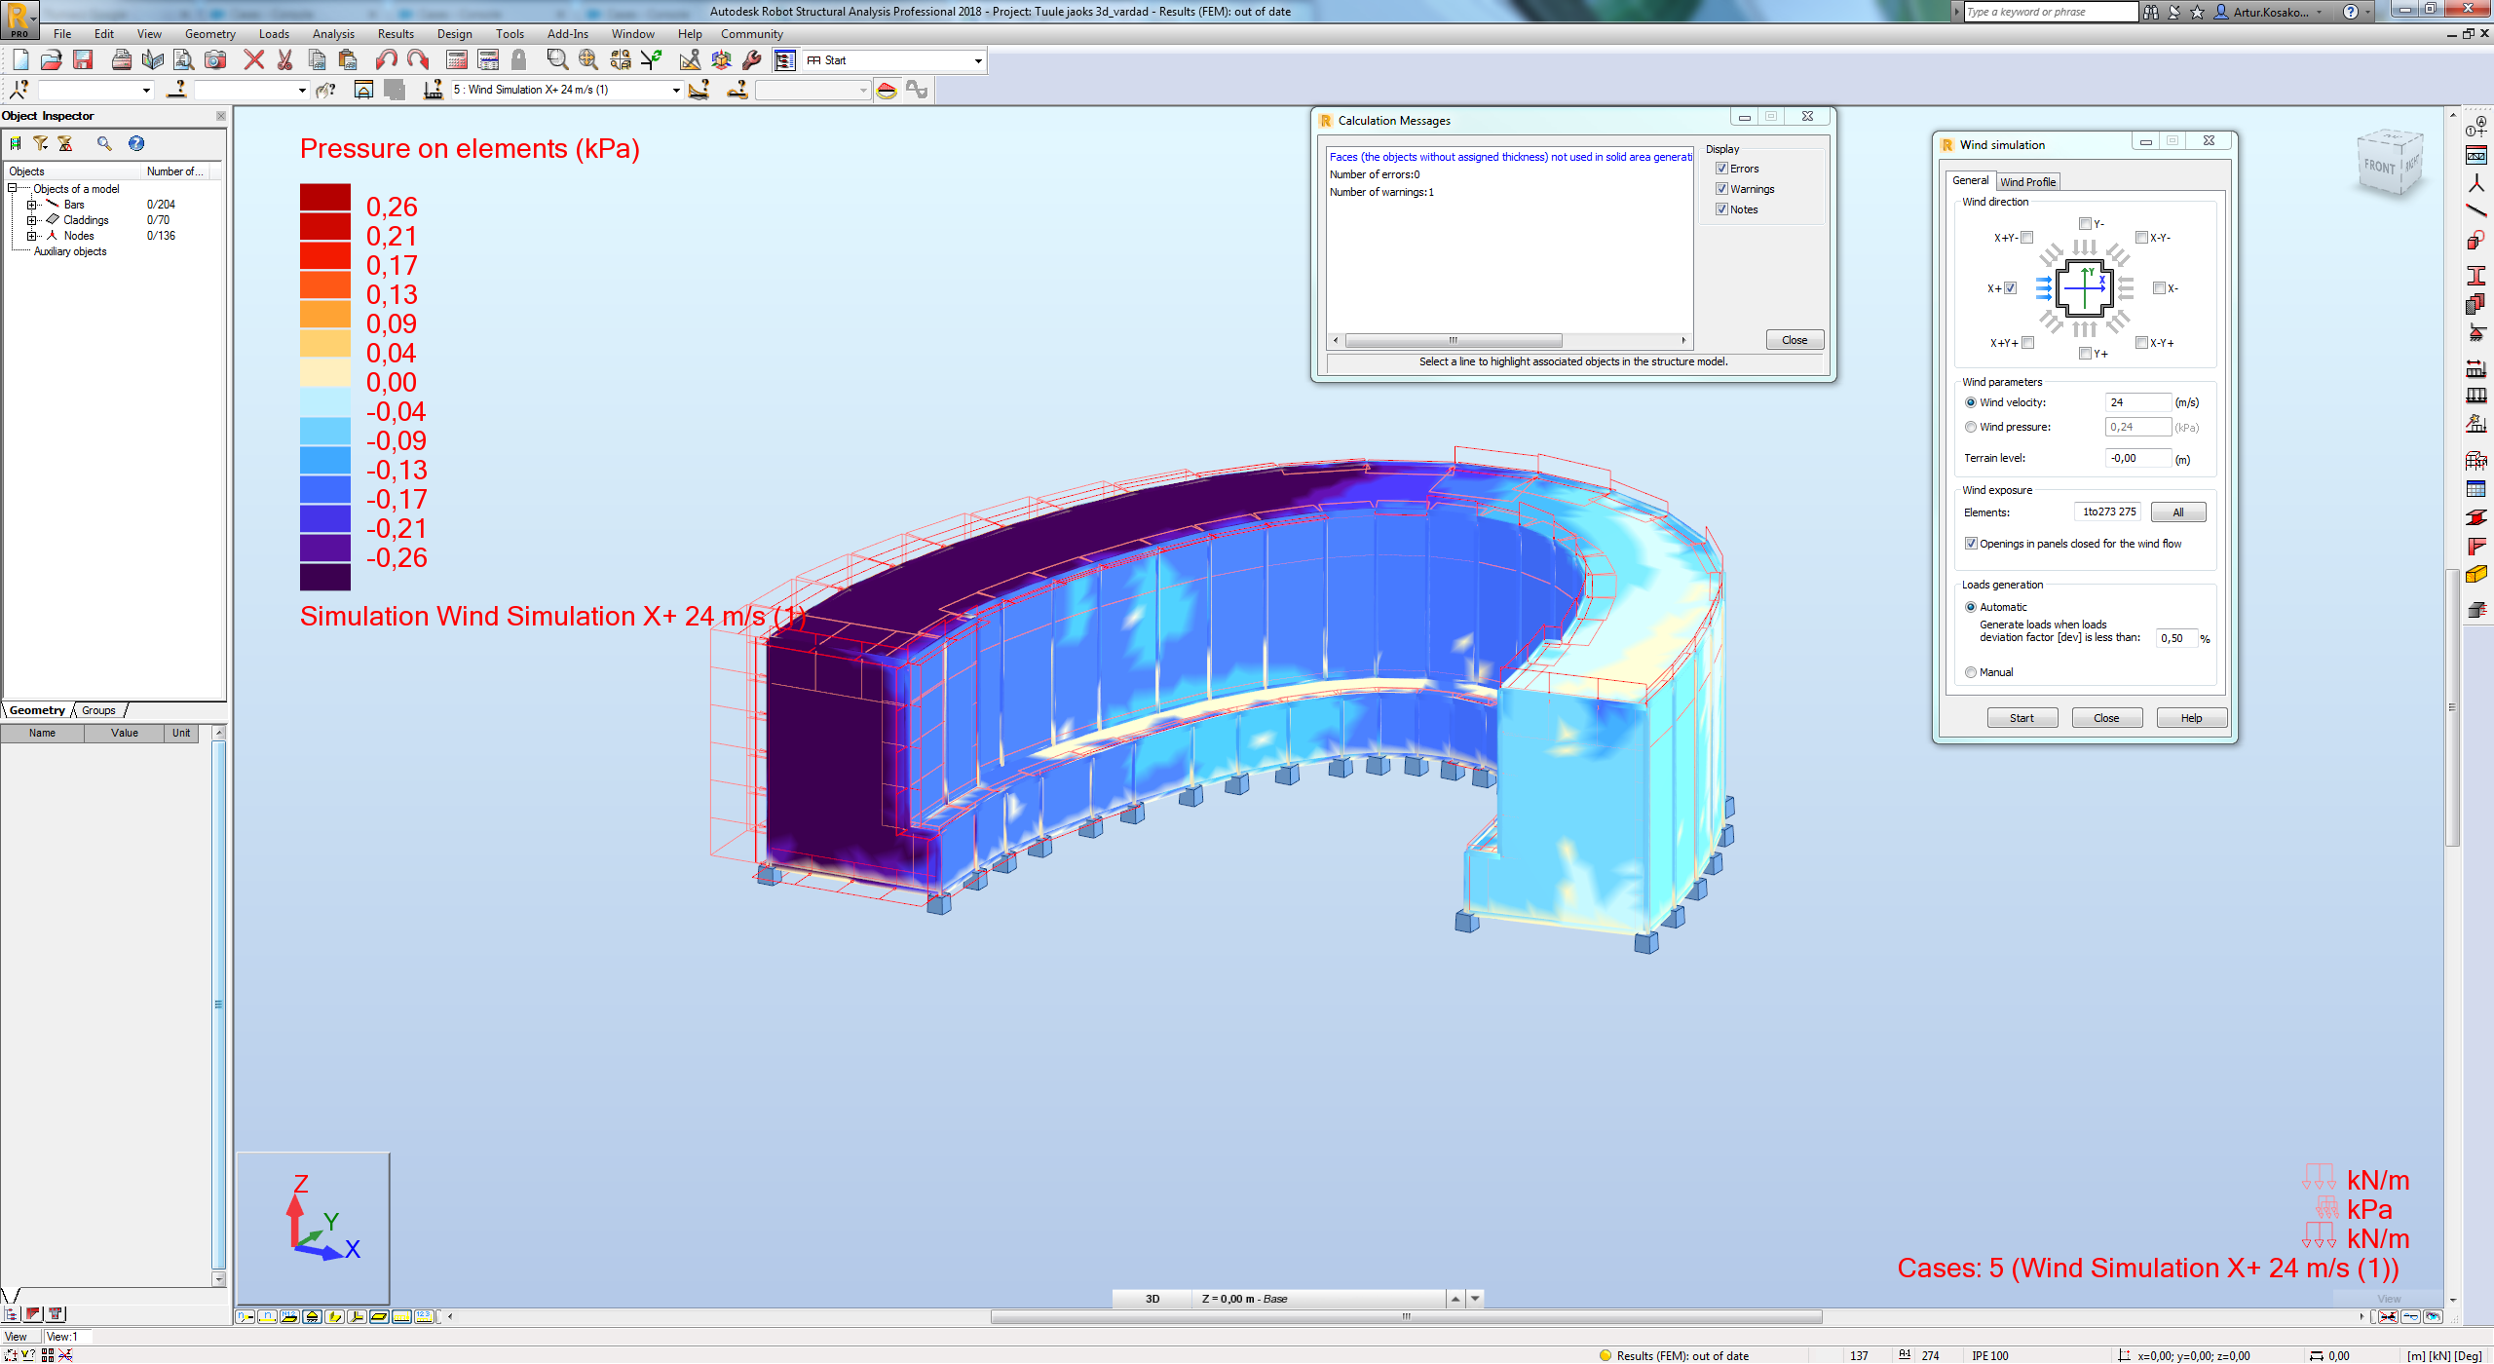Expand the Bars node in Object Inspector
2494x1364 pixels.
33,205
